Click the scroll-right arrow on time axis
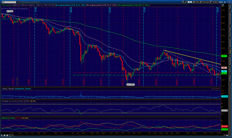Viewport: 232px width, 138px height. pyautogui.click(x=225, y=135)
